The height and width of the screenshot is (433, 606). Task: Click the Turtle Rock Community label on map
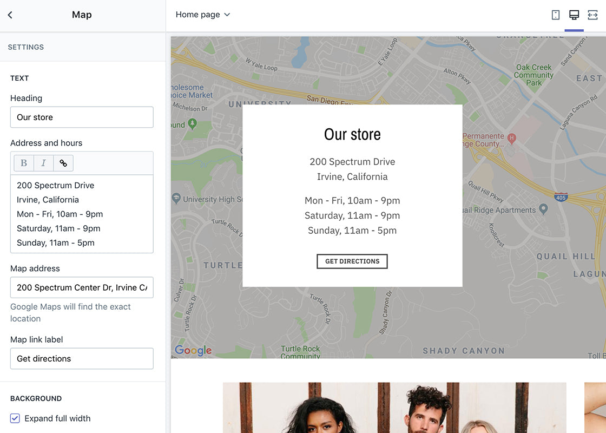(x=300, y=352)
